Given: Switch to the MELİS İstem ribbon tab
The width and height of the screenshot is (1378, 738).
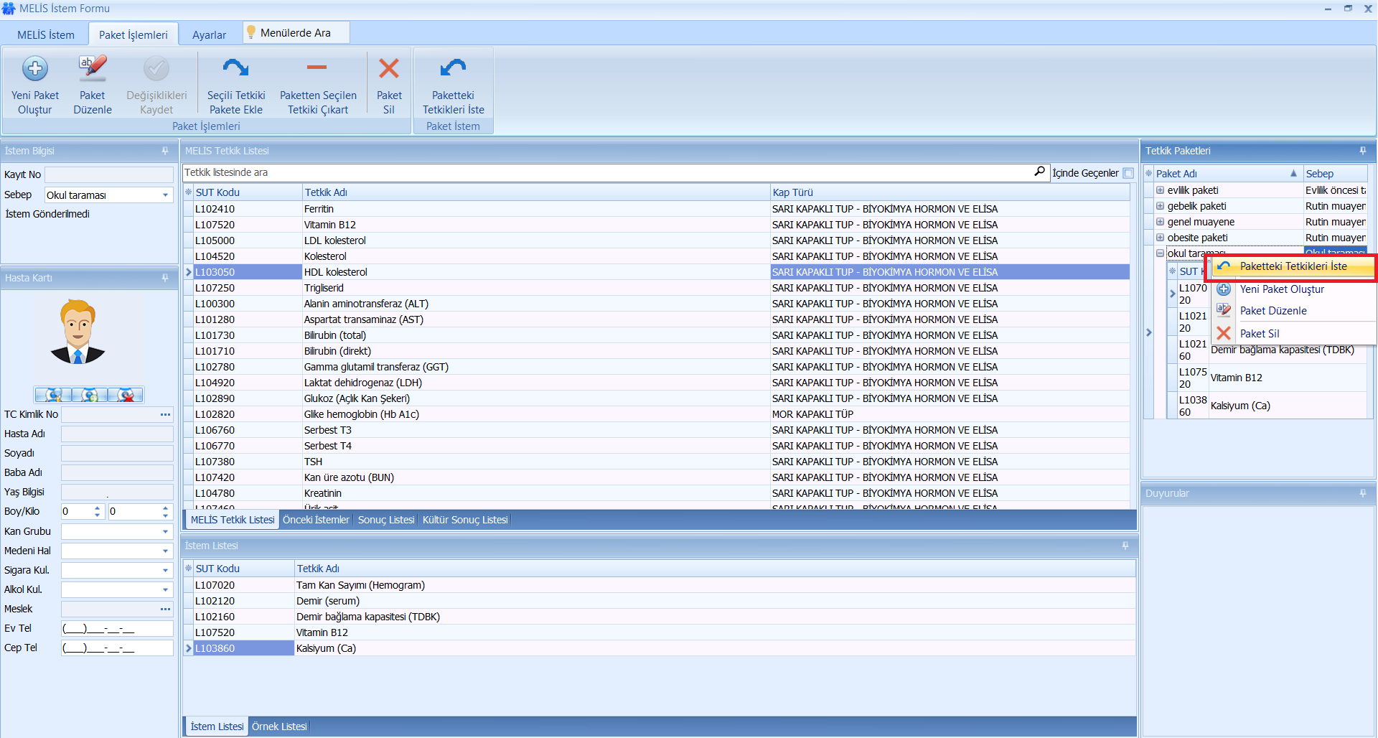Looking at the screenshot, I should 45,34.
